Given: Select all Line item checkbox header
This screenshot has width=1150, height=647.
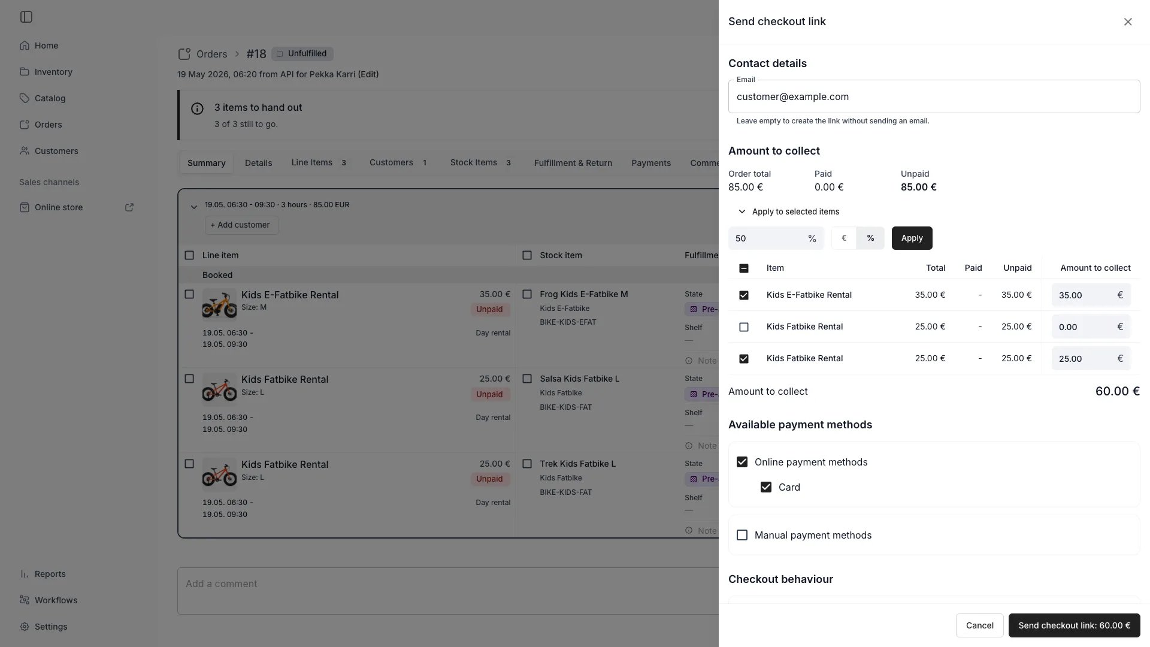Looking at the screenshot, I should (189, 255).
